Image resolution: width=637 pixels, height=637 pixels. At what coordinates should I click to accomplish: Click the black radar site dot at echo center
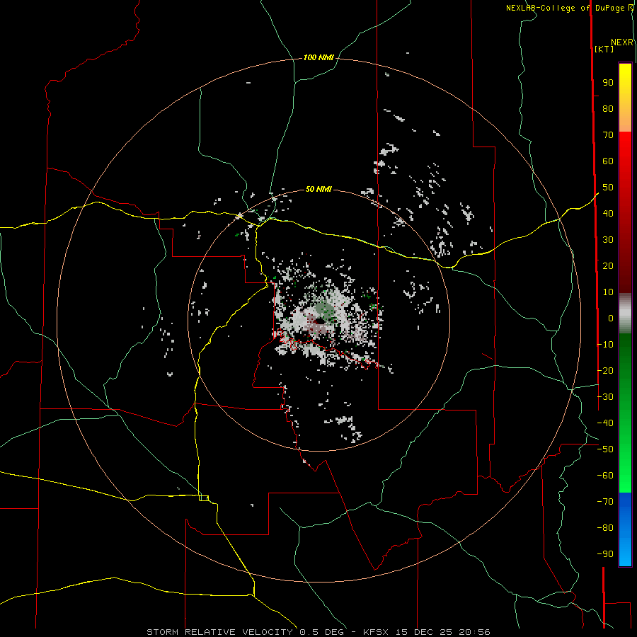tap(319, 321)
